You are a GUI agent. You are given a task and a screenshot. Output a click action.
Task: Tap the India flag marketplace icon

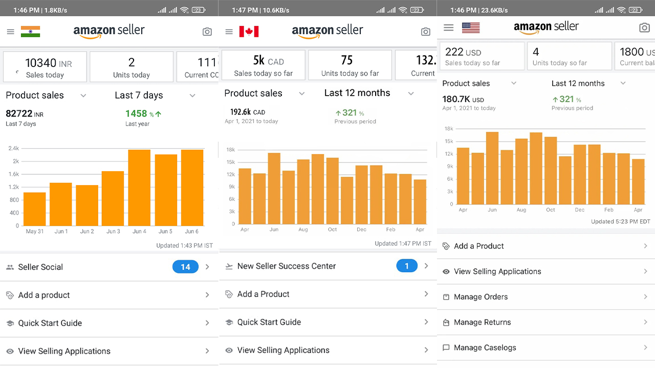[x=30, y=32]
